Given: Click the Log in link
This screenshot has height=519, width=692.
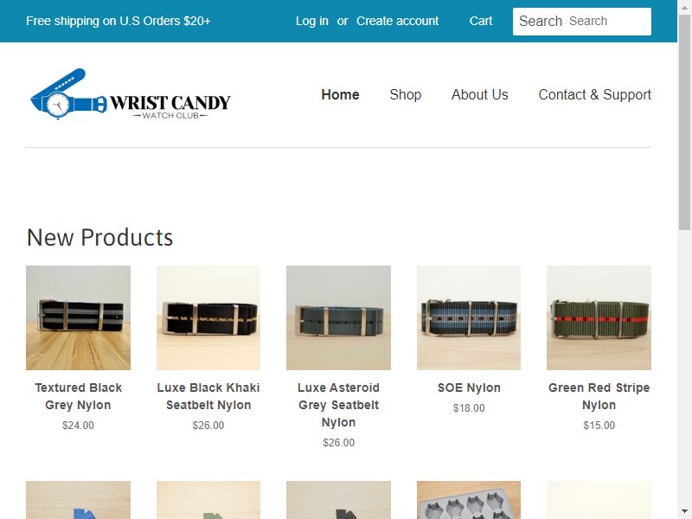Looking at the screenshot, I should coord(312,21).
